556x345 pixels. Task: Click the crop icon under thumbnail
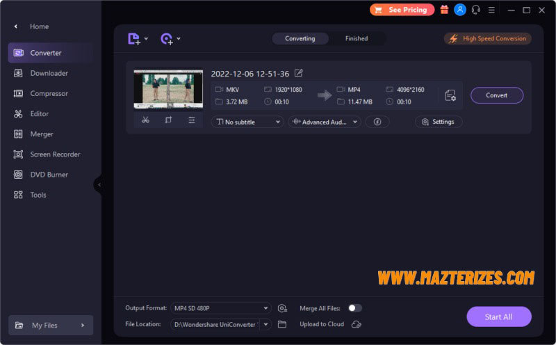[168, 120]
